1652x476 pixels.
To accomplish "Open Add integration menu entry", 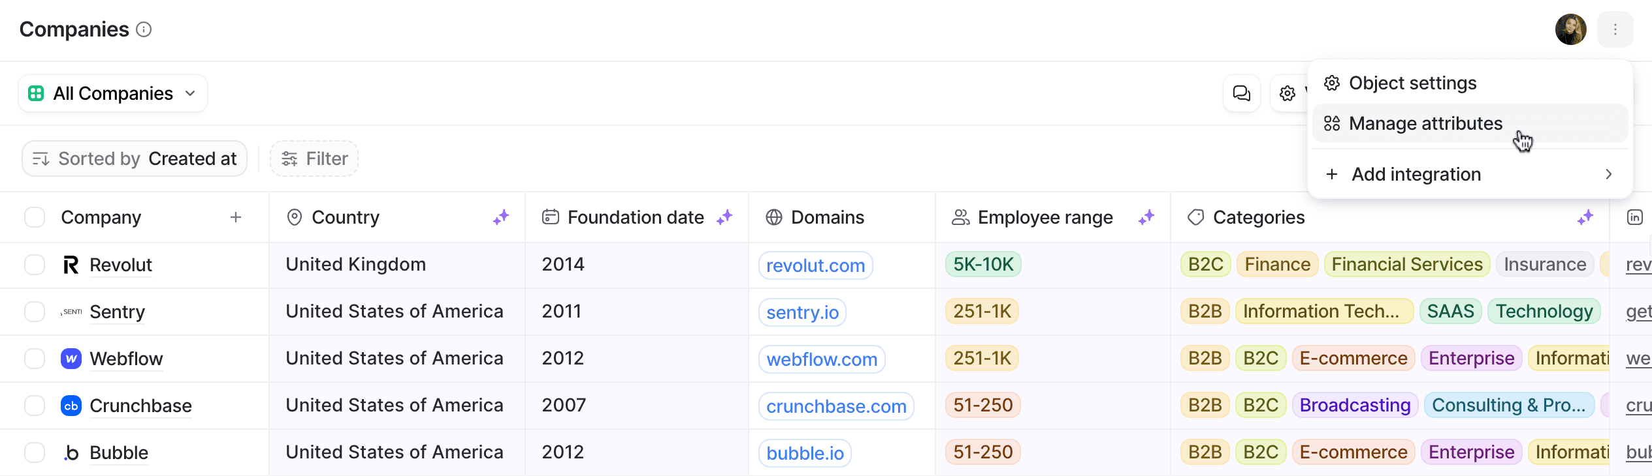I will 1470,174.
